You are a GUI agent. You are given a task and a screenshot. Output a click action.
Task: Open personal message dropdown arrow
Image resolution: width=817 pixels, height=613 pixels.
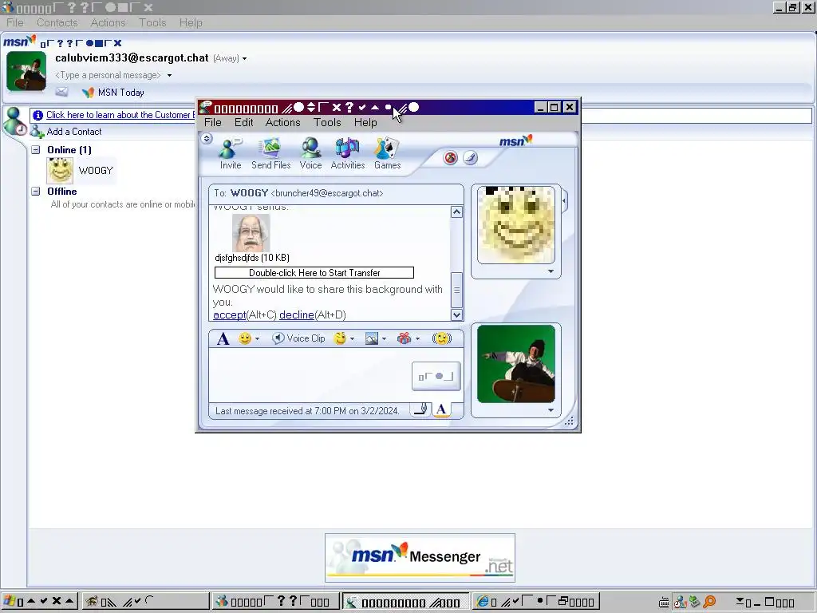pyautogui.click(x=169, y=76)
